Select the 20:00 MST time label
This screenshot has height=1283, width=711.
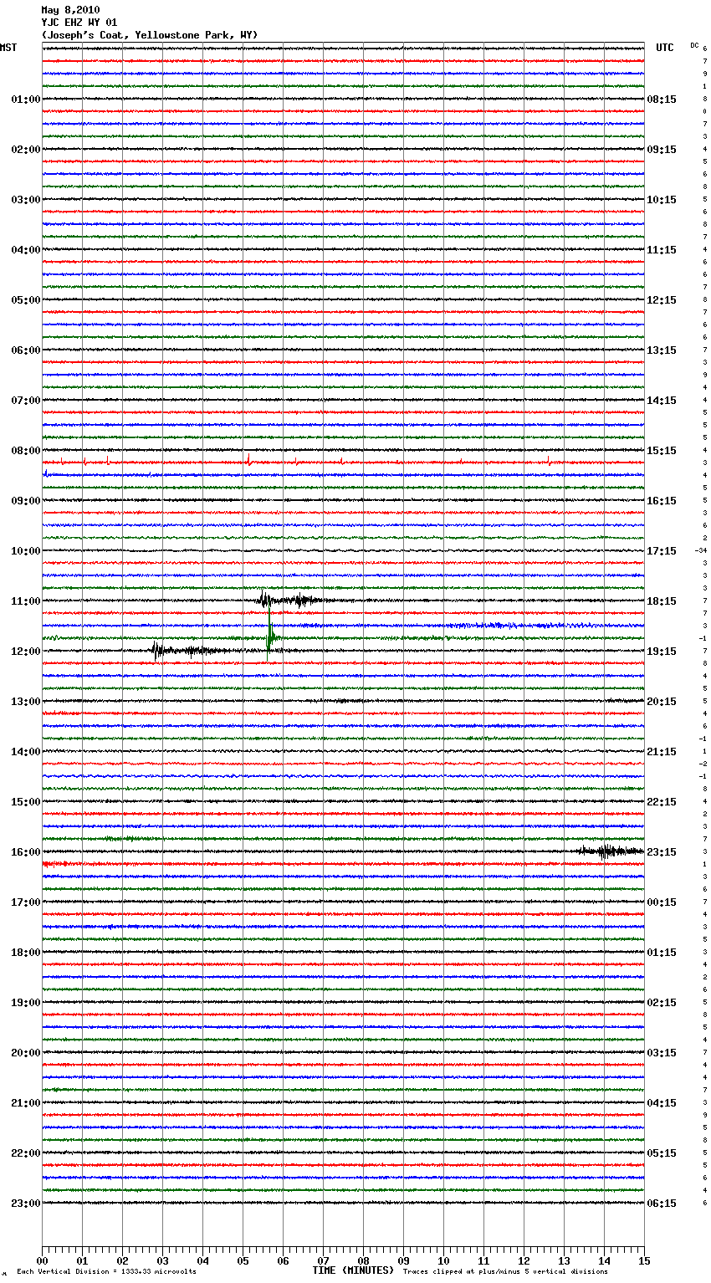pos(26,1053)
